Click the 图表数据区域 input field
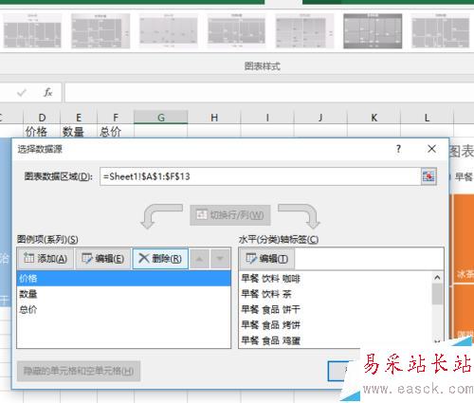474x403 pixels. point(261,176)
